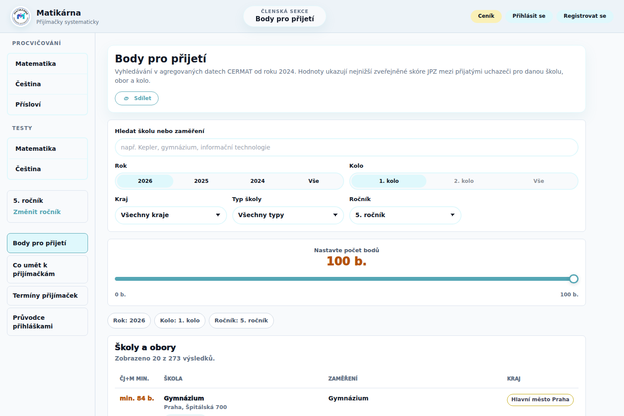Select year 2026 filter
624x416 pixels.
click(x=145, y=181)
